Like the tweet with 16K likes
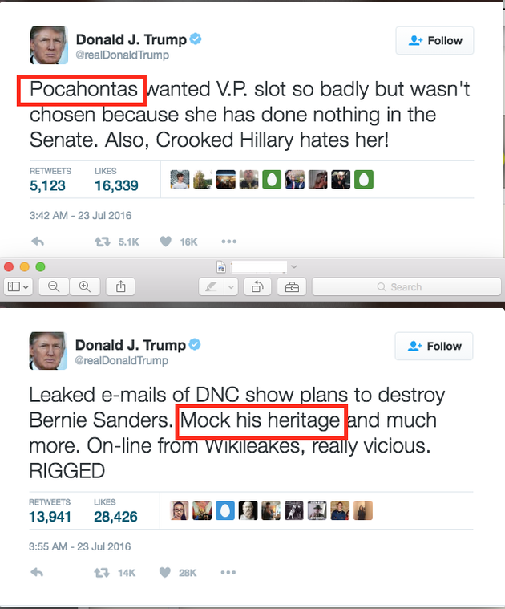Screen dimensions: 505x609 (166, 242)
